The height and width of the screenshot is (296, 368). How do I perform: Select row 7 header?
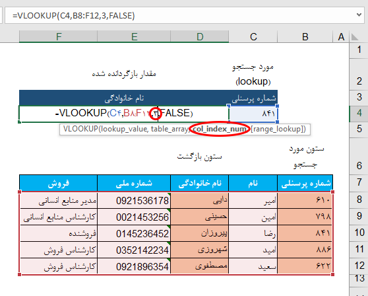click(359, 182)
